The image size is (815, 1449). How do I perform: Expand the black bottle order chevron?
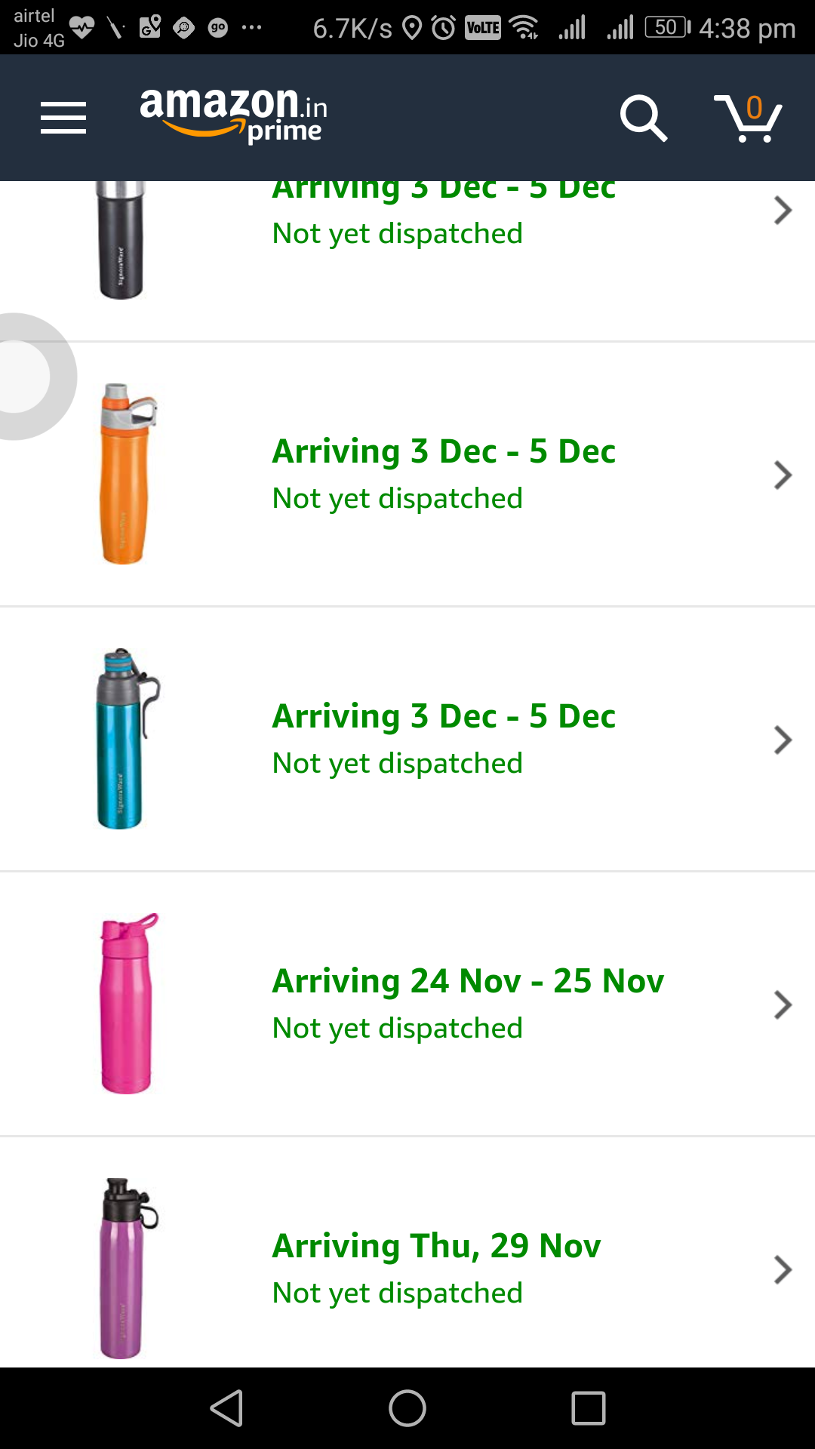pos(783,211)
